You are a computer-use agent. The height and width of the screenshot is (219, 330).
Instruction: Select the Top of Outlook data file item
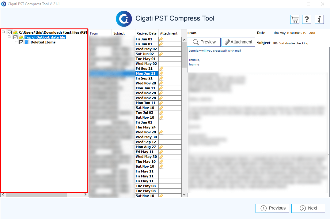(x=45, y=37)
